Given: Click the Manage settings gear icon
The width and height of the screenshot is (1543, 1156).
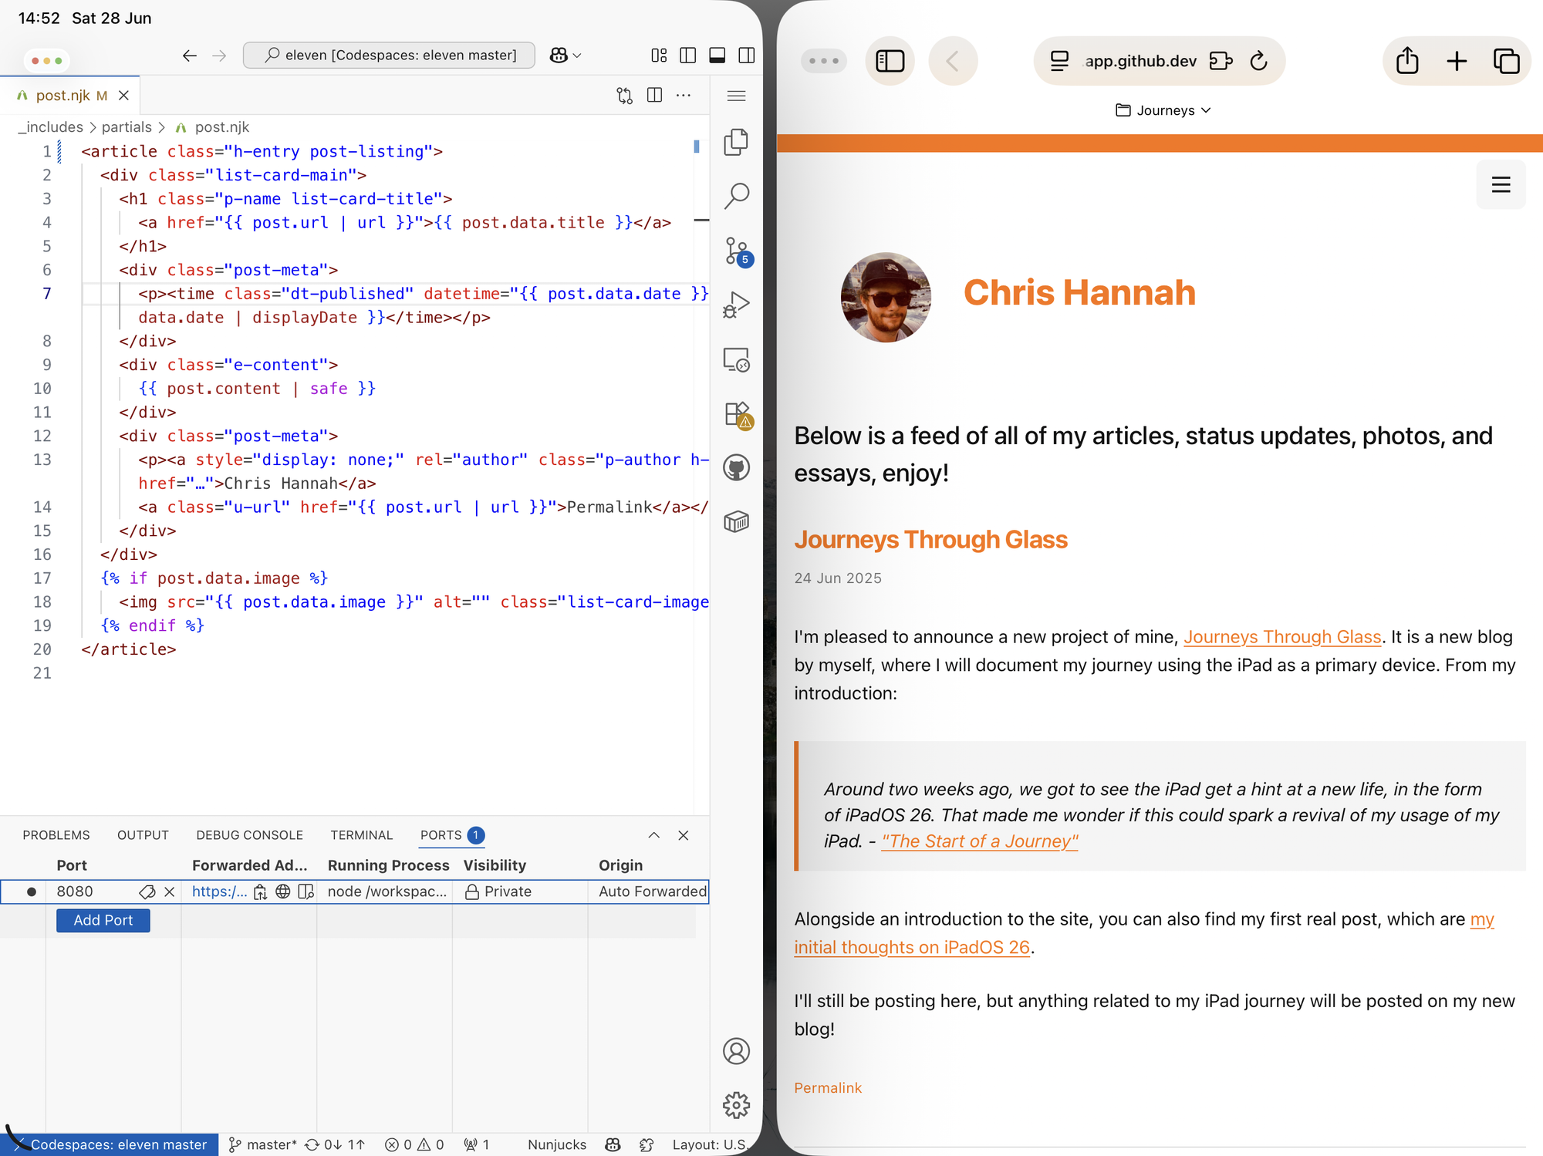Looking at the screenshot, I should (x=736, y=1105).
